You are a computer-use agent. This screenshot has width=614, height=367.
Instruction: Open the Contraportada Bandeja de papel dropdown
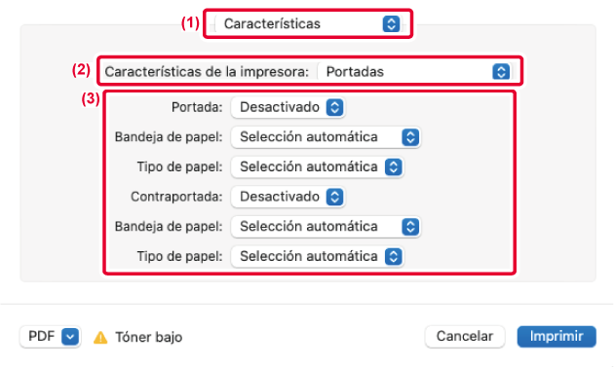pyautogui.click(x=326, y=227)
